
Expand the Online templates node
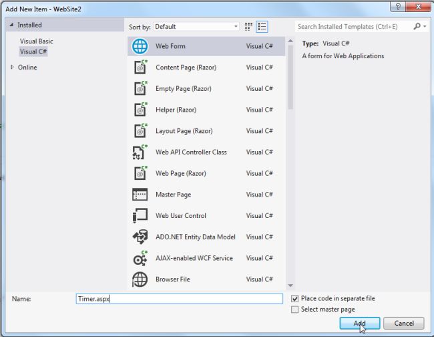click(12, 67)
